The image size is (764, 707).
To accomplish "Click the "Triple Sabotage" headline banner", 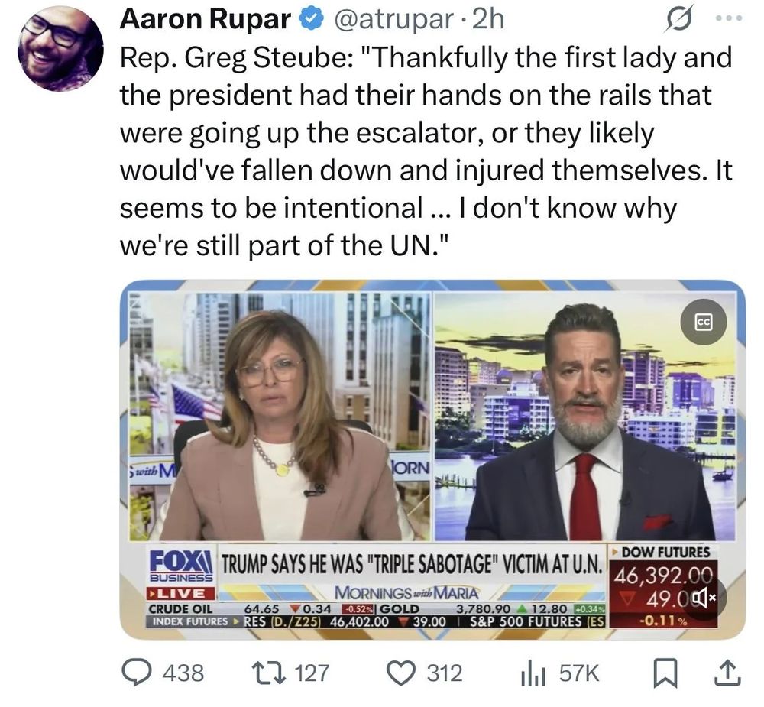I will 412,565.
